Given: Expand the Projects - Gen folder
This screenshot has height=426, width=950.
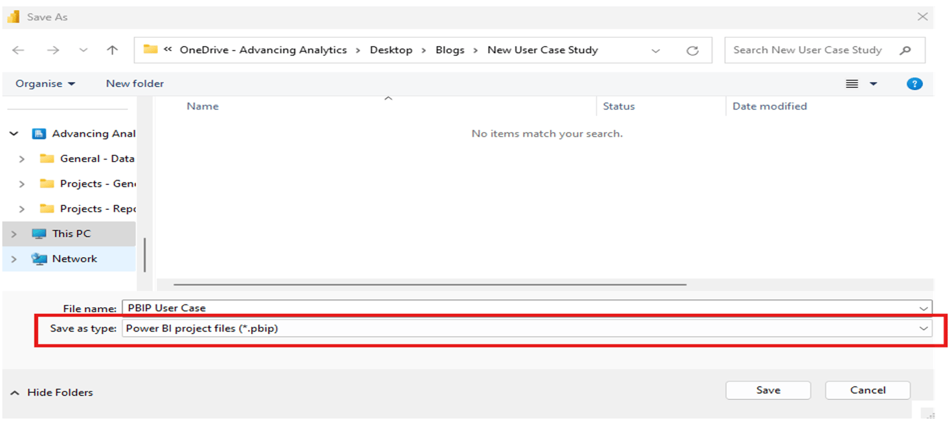Looking at the screenshot, I should click(21, 183).
